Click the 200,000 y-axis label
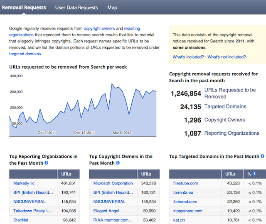 point(16,108)
